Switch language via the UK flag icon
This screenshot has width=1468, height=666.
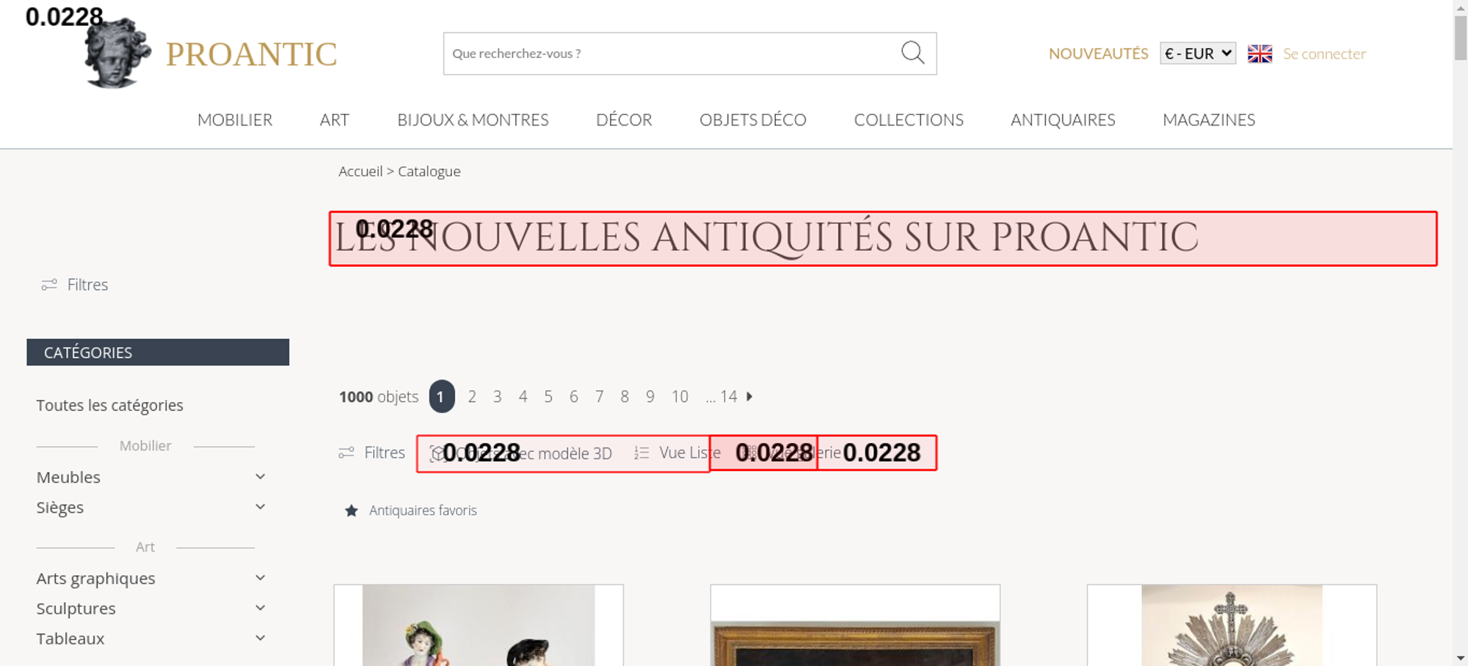click(x=1260, y=54)
